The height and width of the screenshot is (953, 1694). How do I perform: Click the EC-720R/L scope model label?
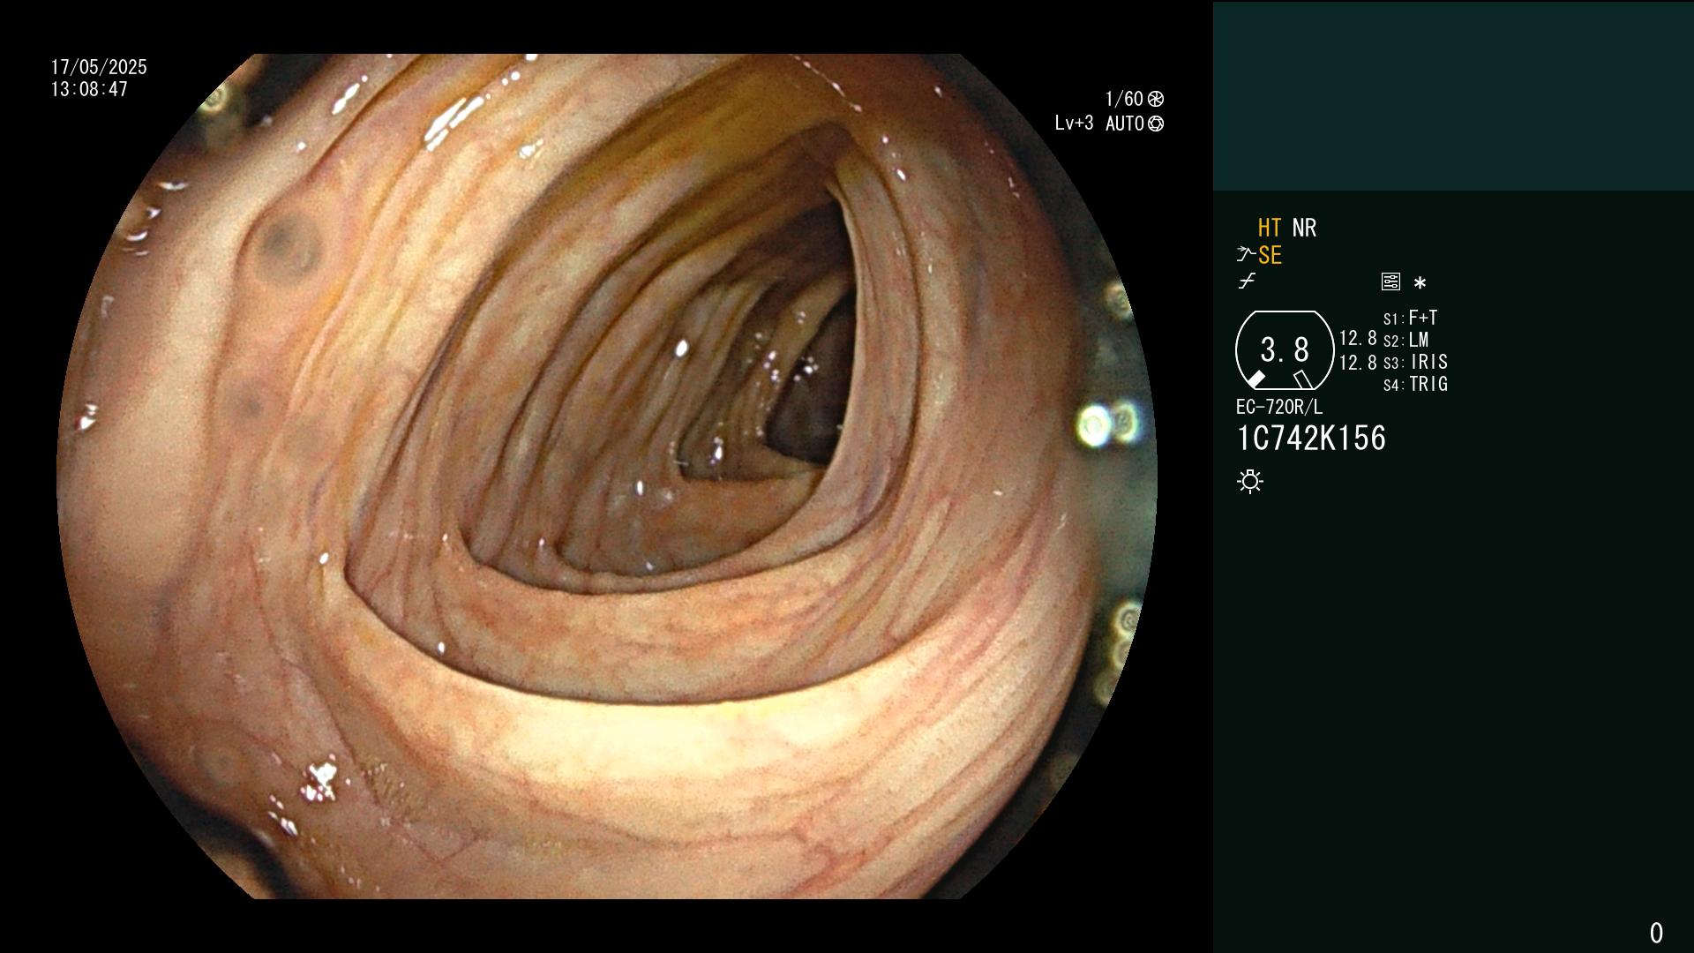click(x=1279, y=407)
